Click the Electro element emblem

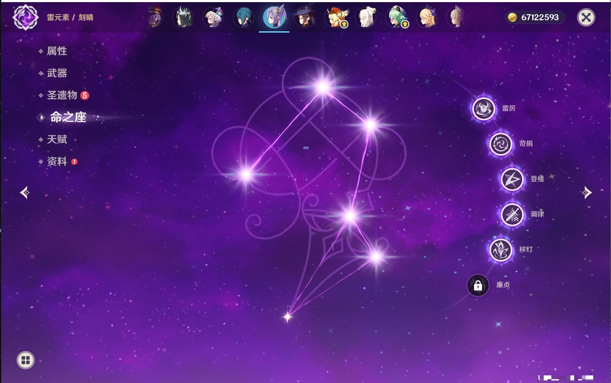[x=25, y=17]
